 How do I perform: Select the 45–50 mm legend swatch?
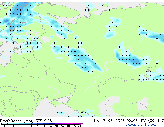click(x=76, y=124)
